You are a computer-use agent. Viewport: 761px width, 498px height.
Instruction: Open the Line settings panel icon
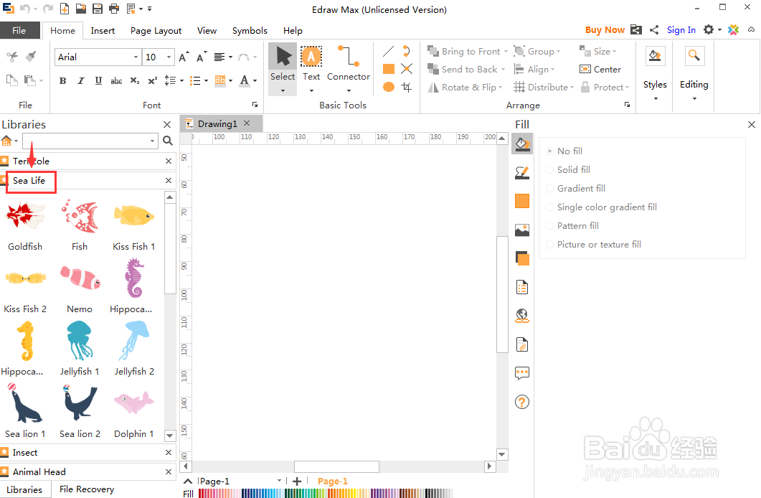(522, 172)
